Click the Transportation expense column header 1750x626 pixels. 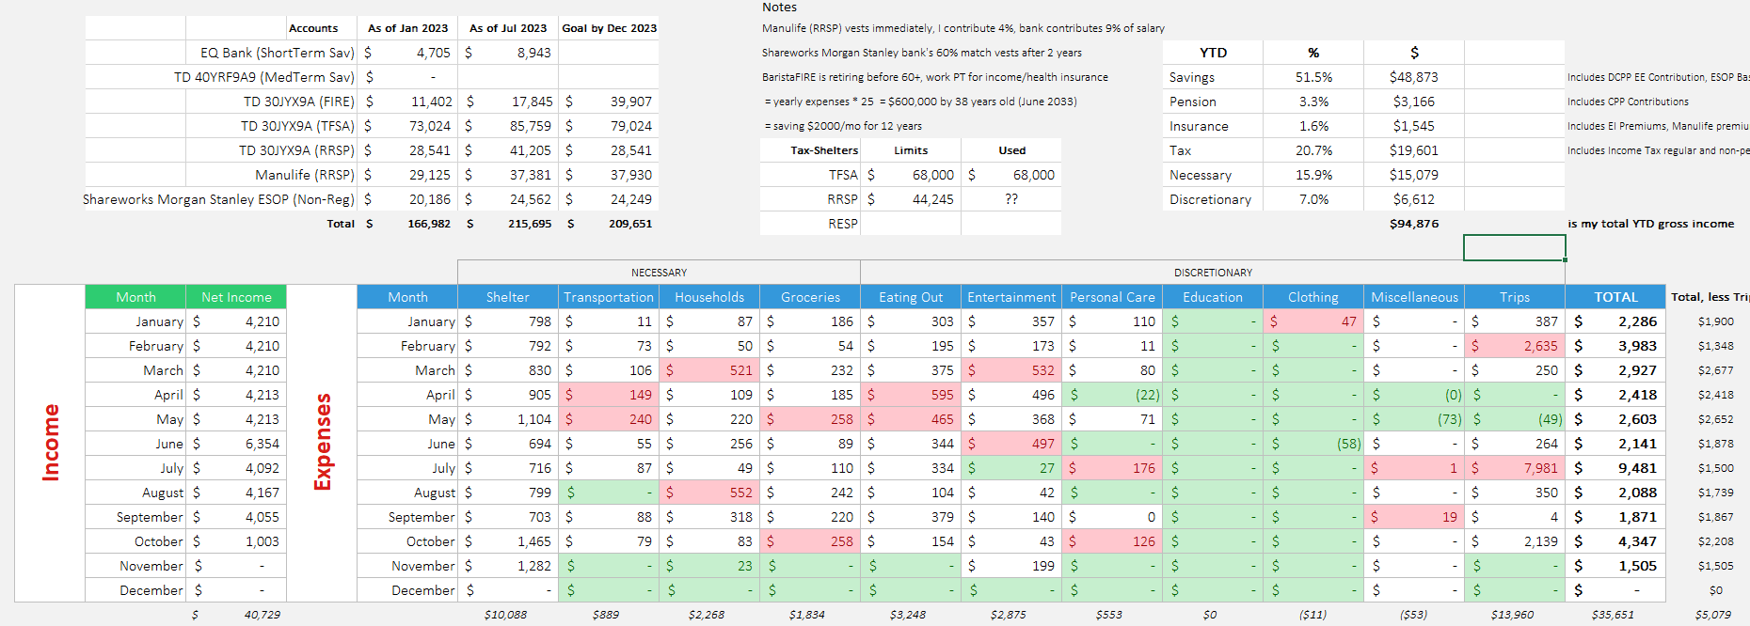(x=609, y=297)
